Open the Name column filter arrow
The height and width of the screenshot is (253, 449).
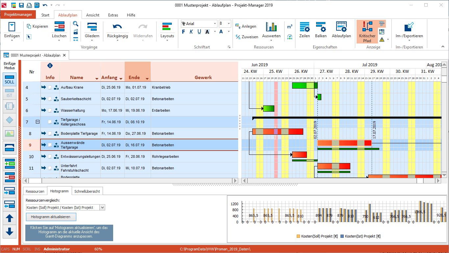pos(97,79)
